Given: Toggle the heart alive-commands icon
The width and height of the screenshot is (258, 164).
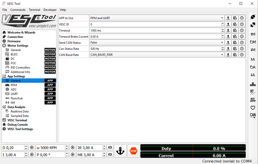Looking at the screenshot, I should [x=253, y=108].
